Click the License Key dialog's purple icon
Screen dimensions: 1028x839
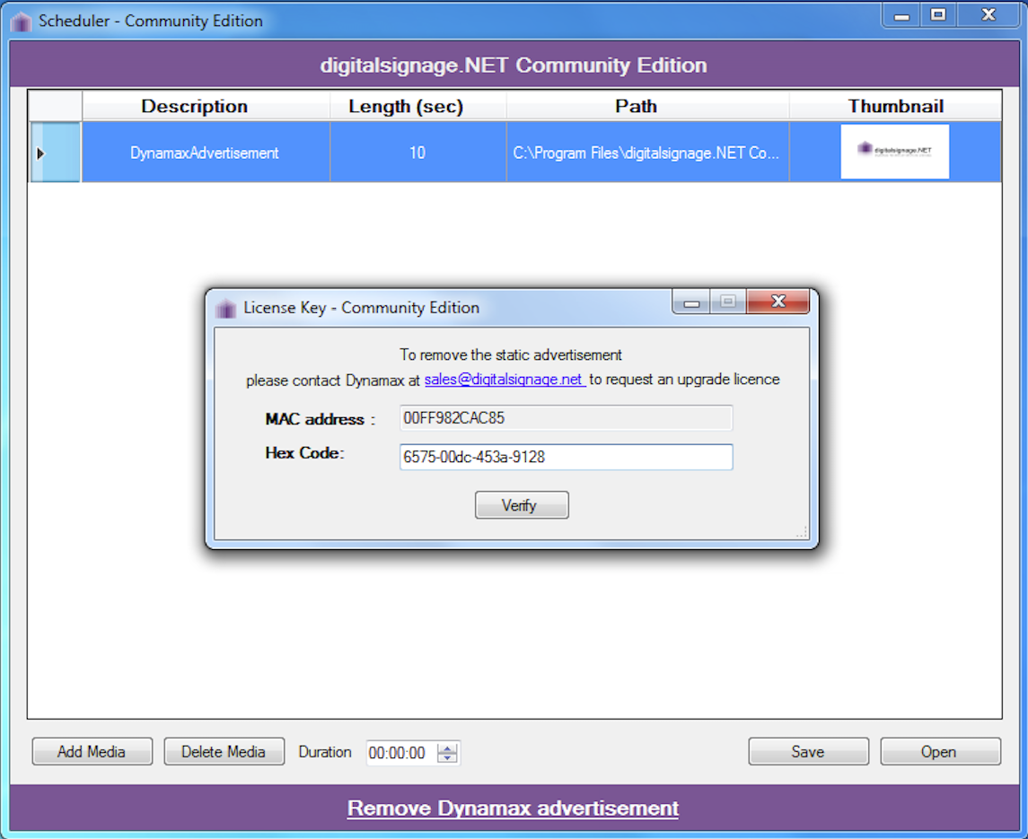(225, 308)
